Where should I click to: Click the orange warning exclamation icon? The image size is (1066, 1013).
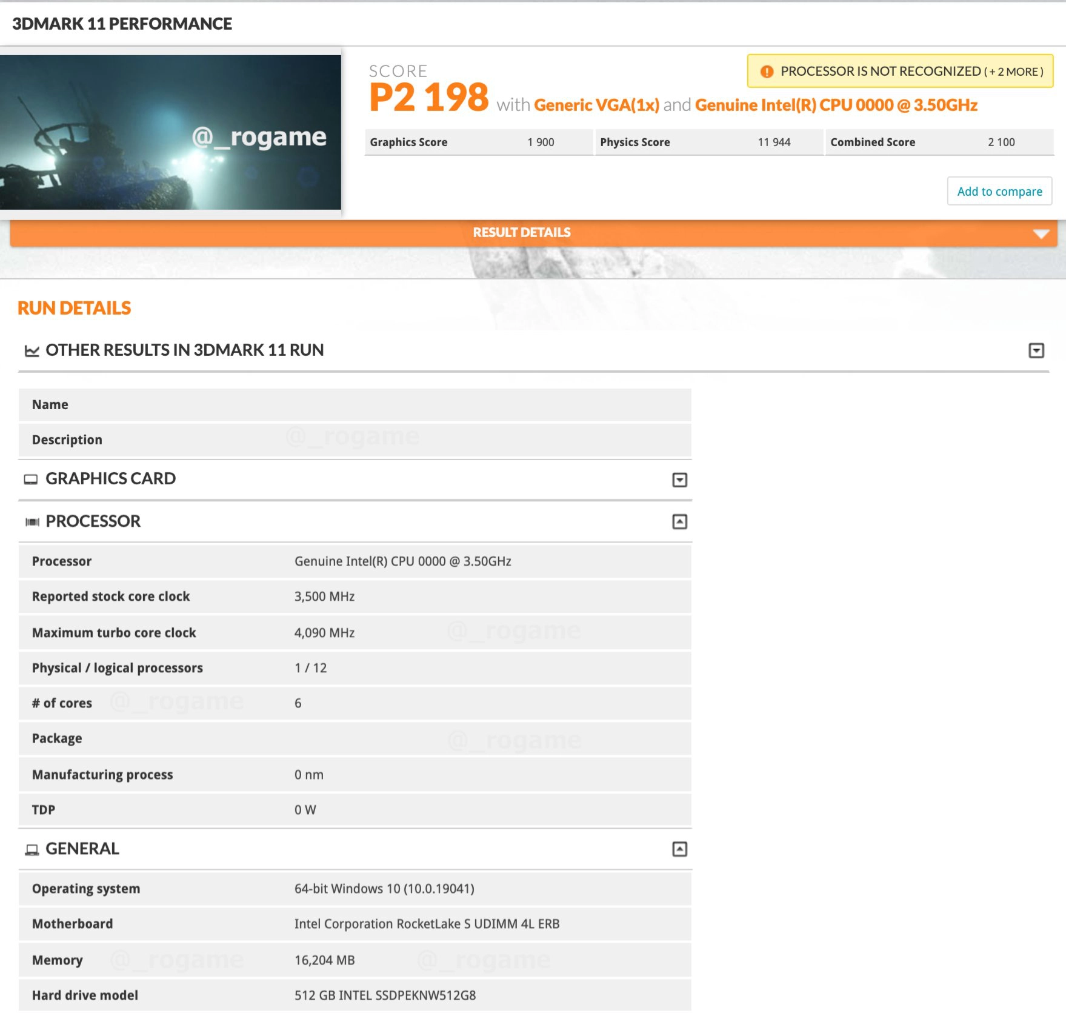[767, 72]
